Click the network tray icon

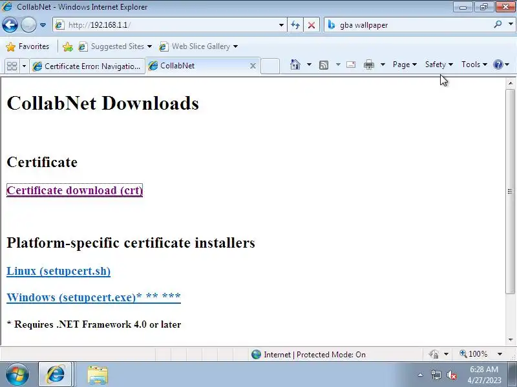pos(436,375)
